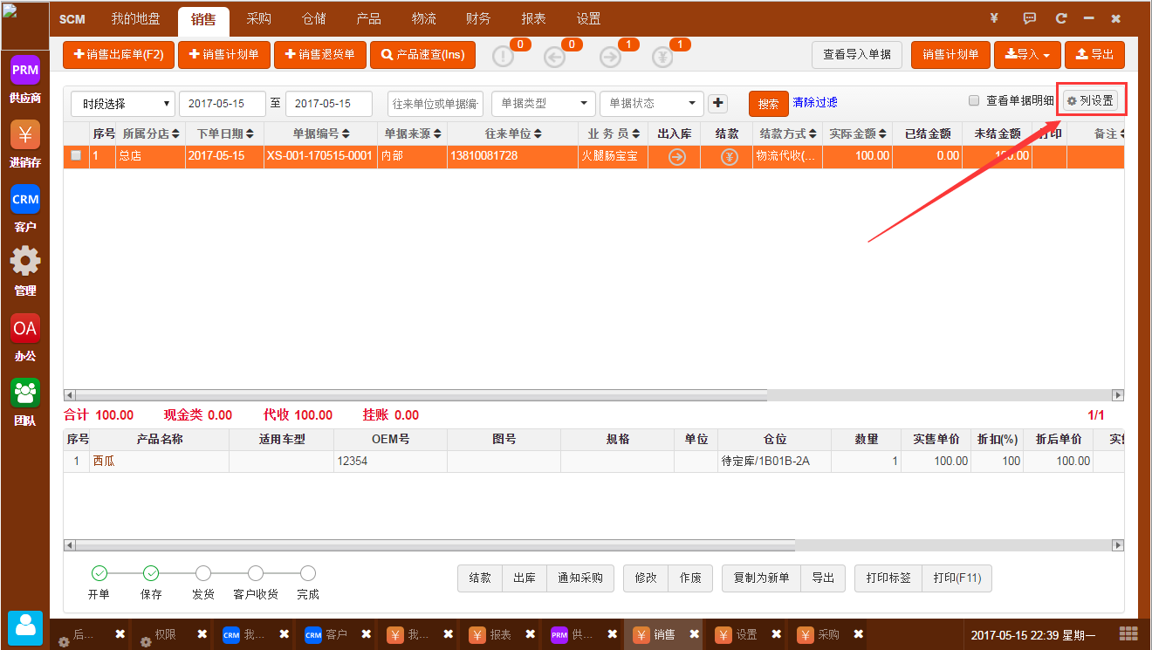Click the upper grid horizontal scrollbar
The image size is (1152, 650).
click(x=419, y=395)
